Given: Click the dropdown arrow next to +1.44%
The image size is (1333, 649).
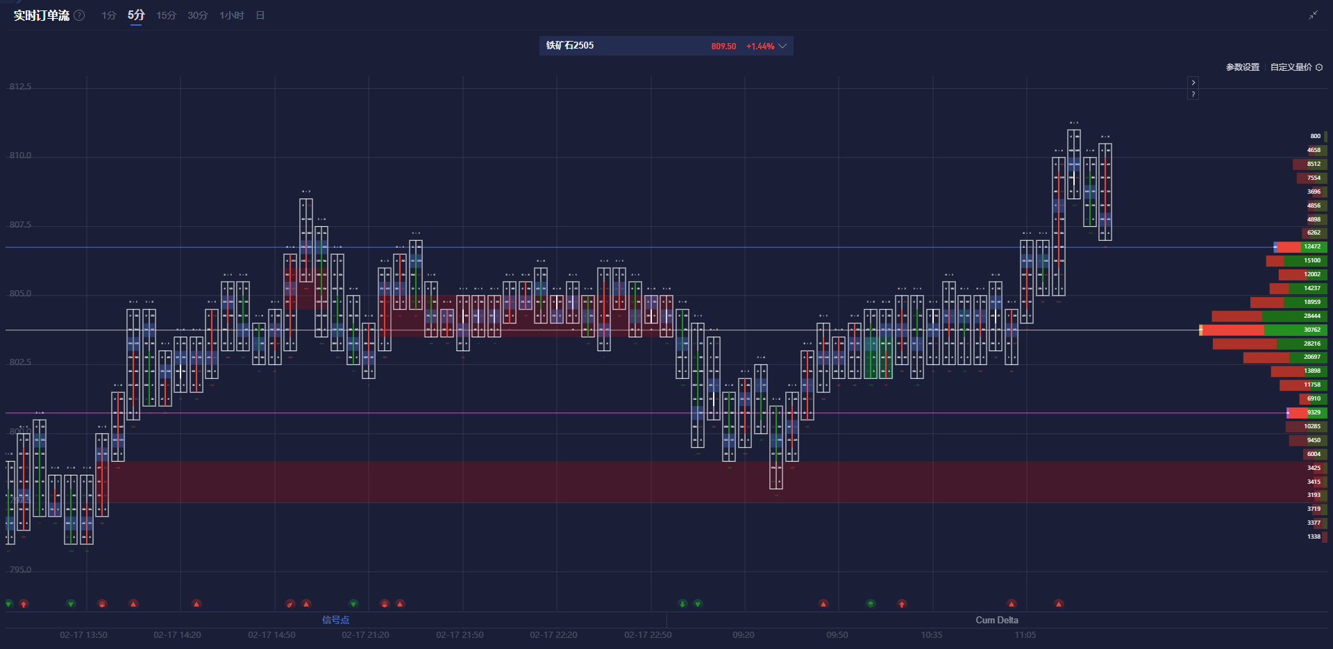Looking at the screenshot, I should tap(782, 46).
